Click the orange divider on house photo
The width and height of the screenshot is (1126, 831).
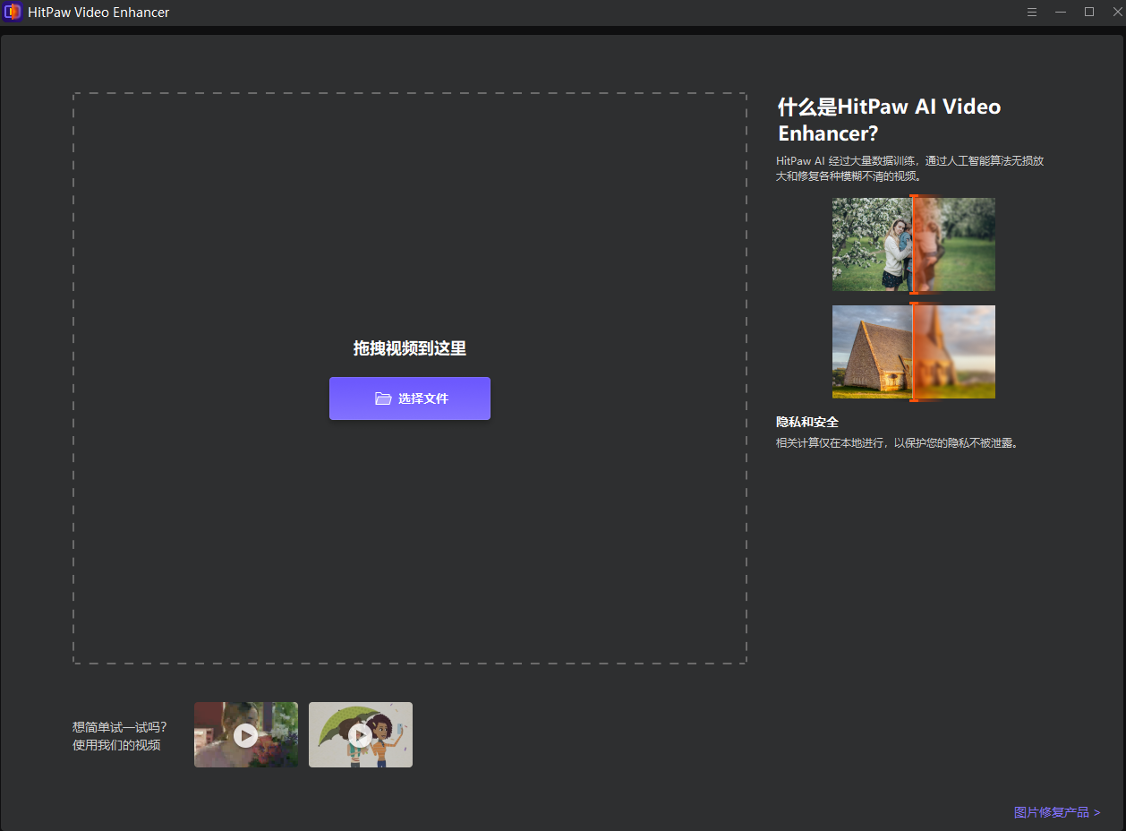click(x=913, y=352)
